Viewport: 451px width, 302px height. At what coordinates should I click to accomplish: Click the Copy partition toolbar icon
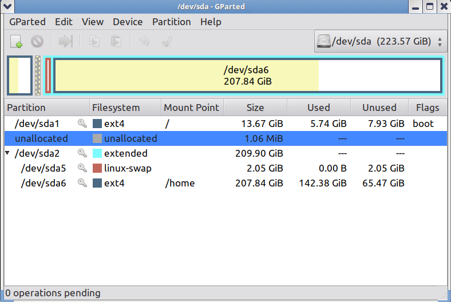pyautogui.click(x=94, y=41)
